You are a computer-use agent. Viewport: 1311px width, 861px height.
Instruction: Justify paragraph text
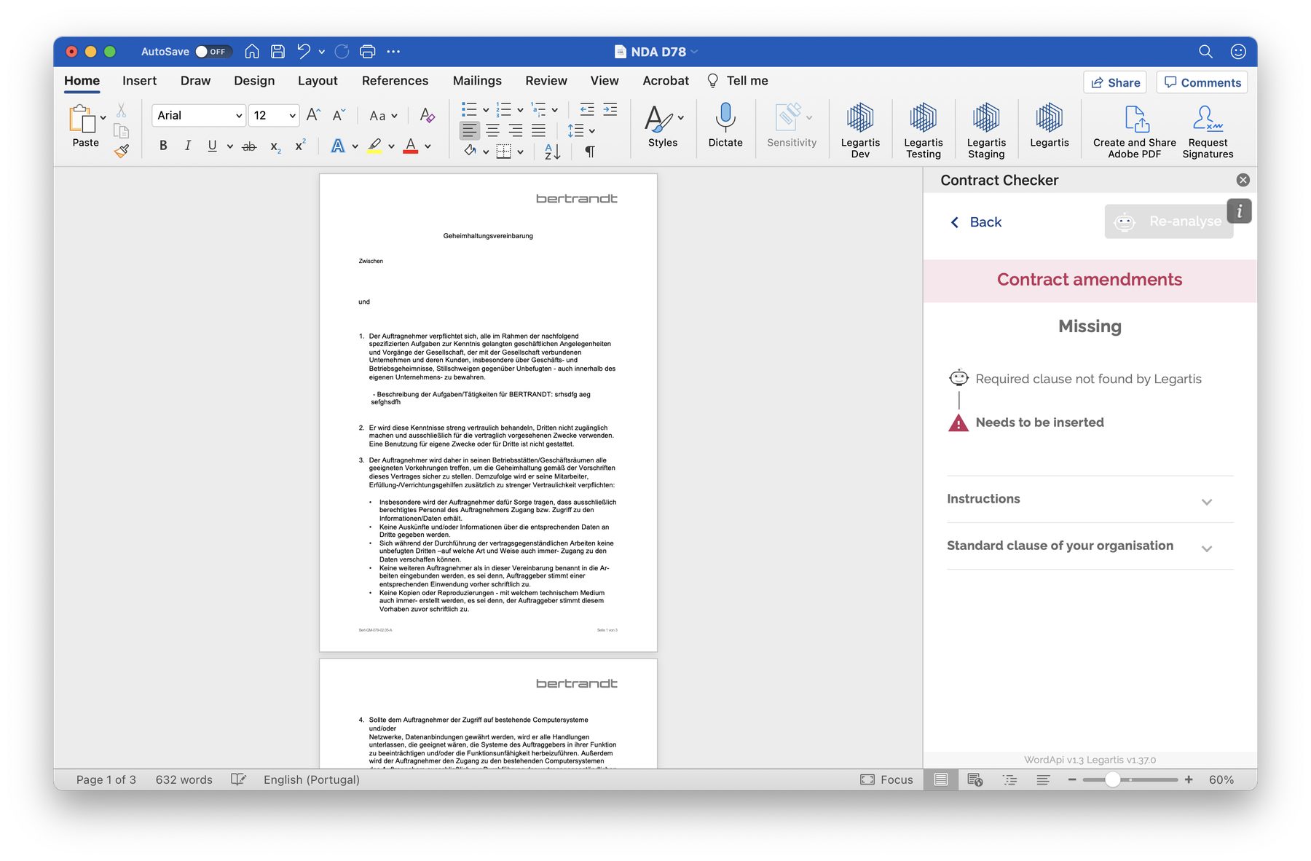click(538, 130)
